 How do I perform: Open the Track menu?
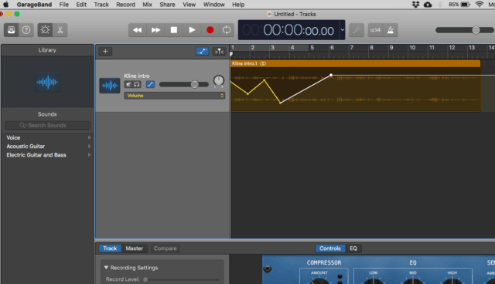(x=101, y=5)
